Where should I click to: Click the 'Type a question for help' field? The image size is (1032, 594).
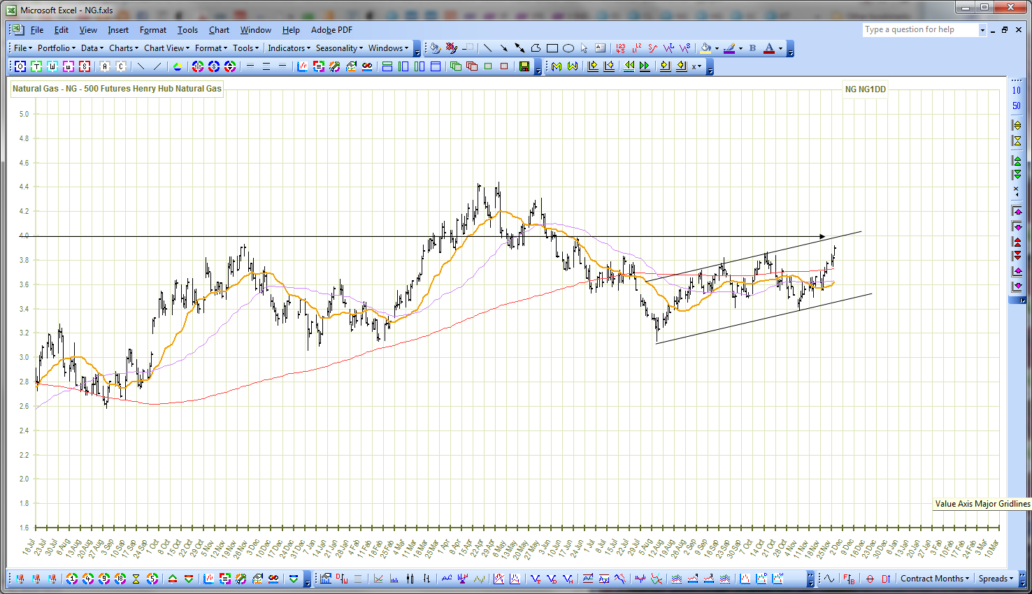tap(920, 29)
